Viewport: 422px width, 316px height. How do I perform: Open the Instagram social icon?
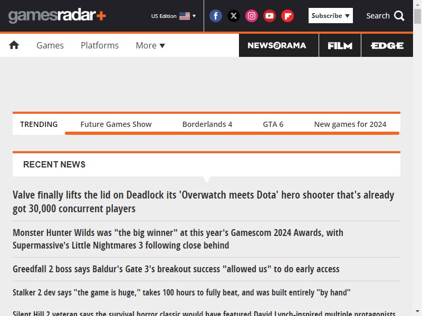(x=252, y=16)
